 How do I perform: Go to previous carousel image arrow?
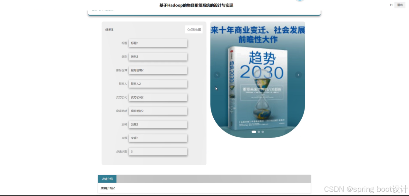point(217,75)
